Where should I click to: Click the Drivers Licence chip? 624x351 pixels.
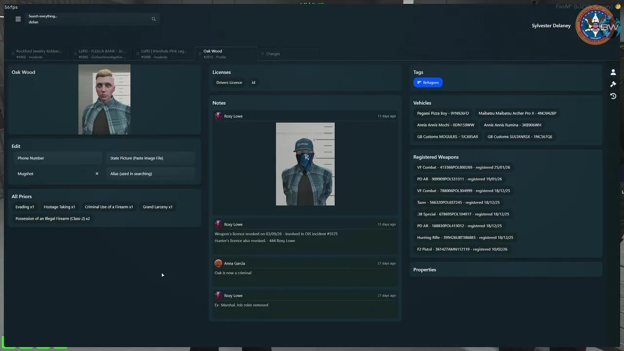click(229, 82)
